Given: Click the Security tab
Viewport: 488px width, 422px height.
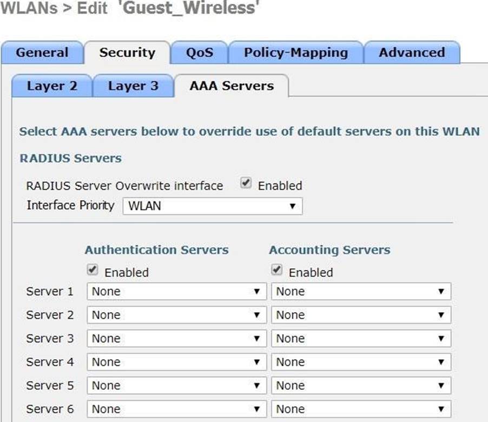Looking at the screenshot, I should pos(127,53).
